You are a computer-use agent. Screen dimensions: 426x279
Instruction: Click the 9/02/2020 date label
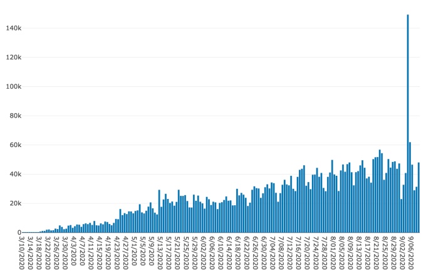(402, 253)
